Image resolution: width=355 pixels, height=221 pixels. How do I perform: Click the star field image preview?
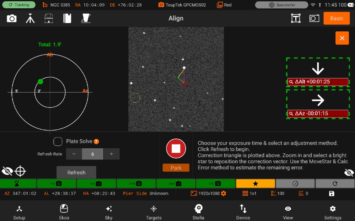point(176,79)
